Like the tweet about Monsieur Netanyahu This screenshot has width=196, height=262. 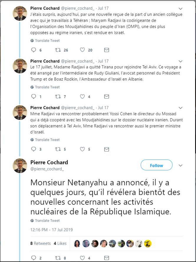click(82, 258)
